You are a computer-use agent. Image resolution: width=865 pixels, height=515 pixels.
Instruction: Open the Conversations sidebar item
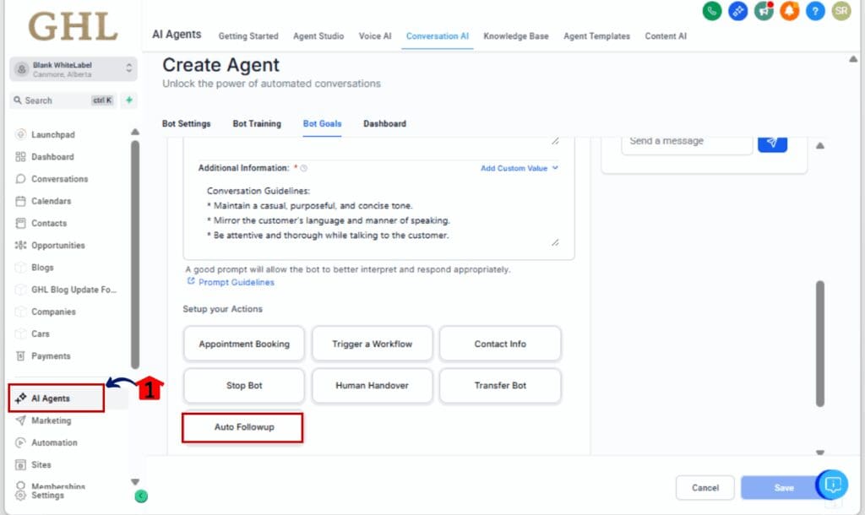click(59, 179)
